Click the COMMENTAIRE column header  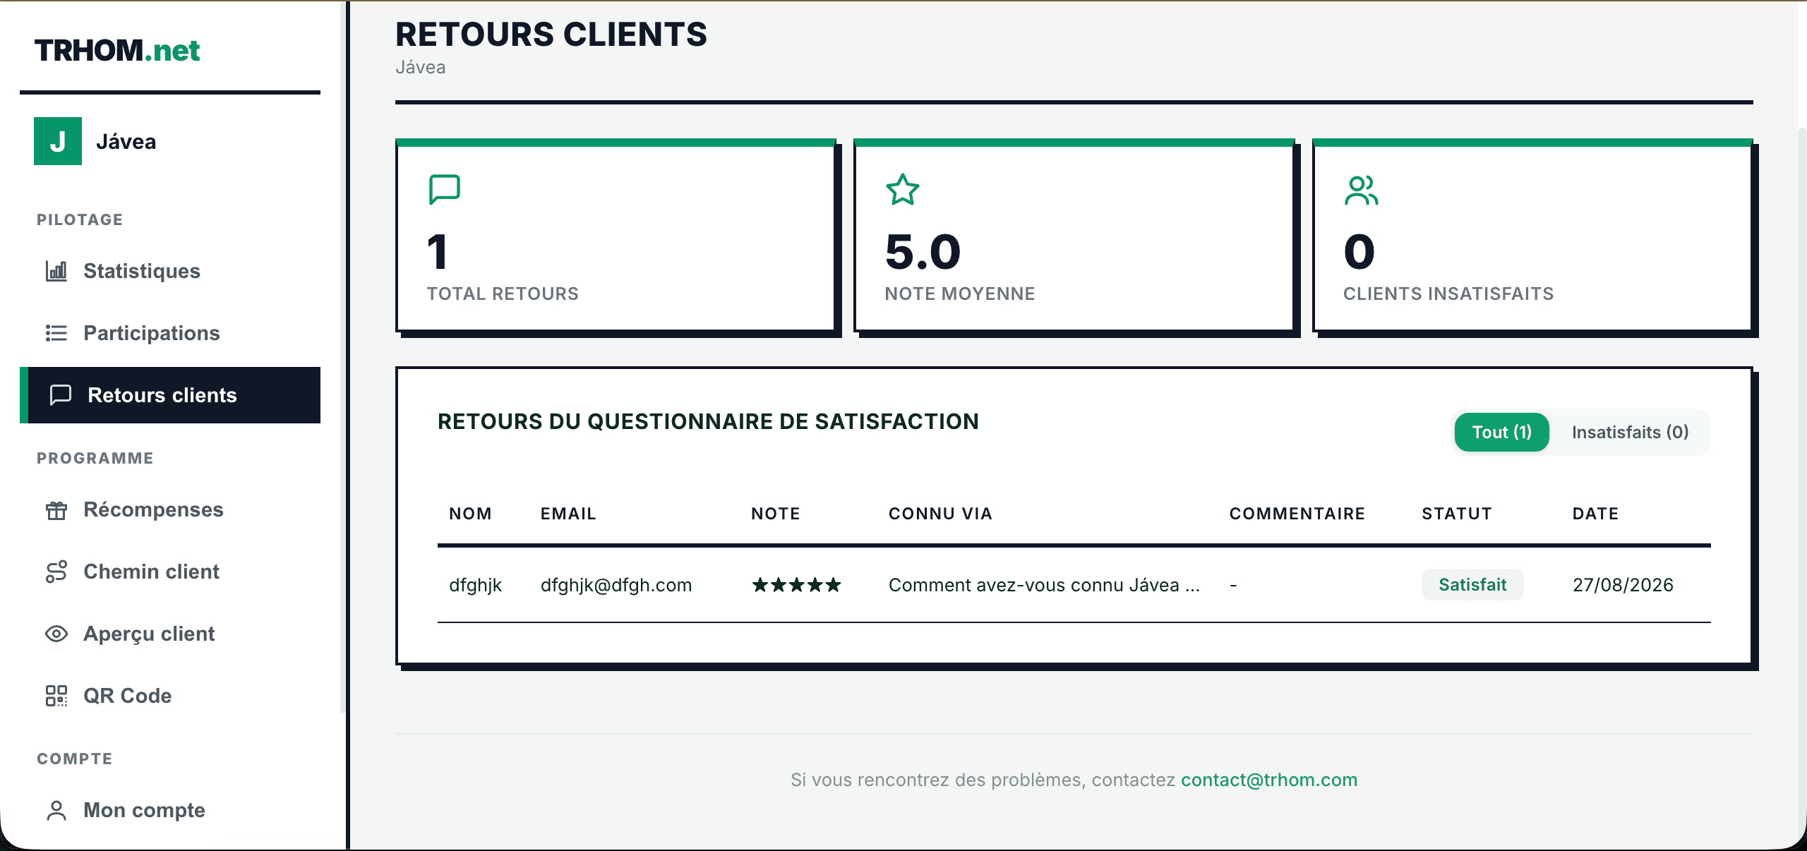pos(1297,514)
